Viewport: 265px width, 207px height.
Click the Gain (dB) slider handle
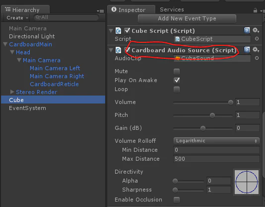point(203,128)
